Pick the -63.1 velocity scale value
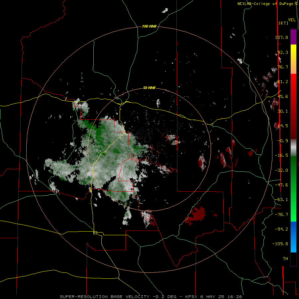 281,200
